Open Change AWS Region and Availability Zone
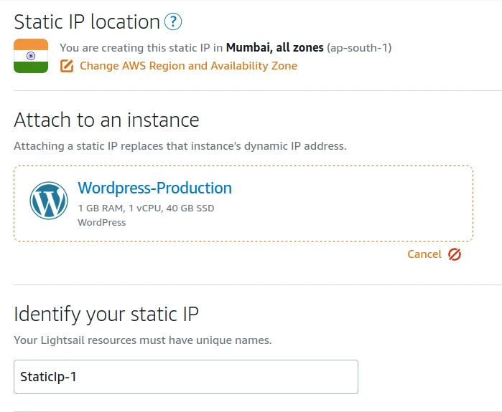The width and height of the screenshot is (502, 412). pyautogui.click(x=188, y=66)
